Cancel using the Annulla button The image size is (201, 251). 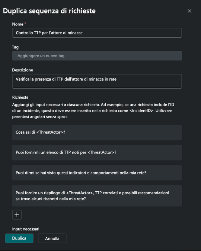(x=52, y=238)
